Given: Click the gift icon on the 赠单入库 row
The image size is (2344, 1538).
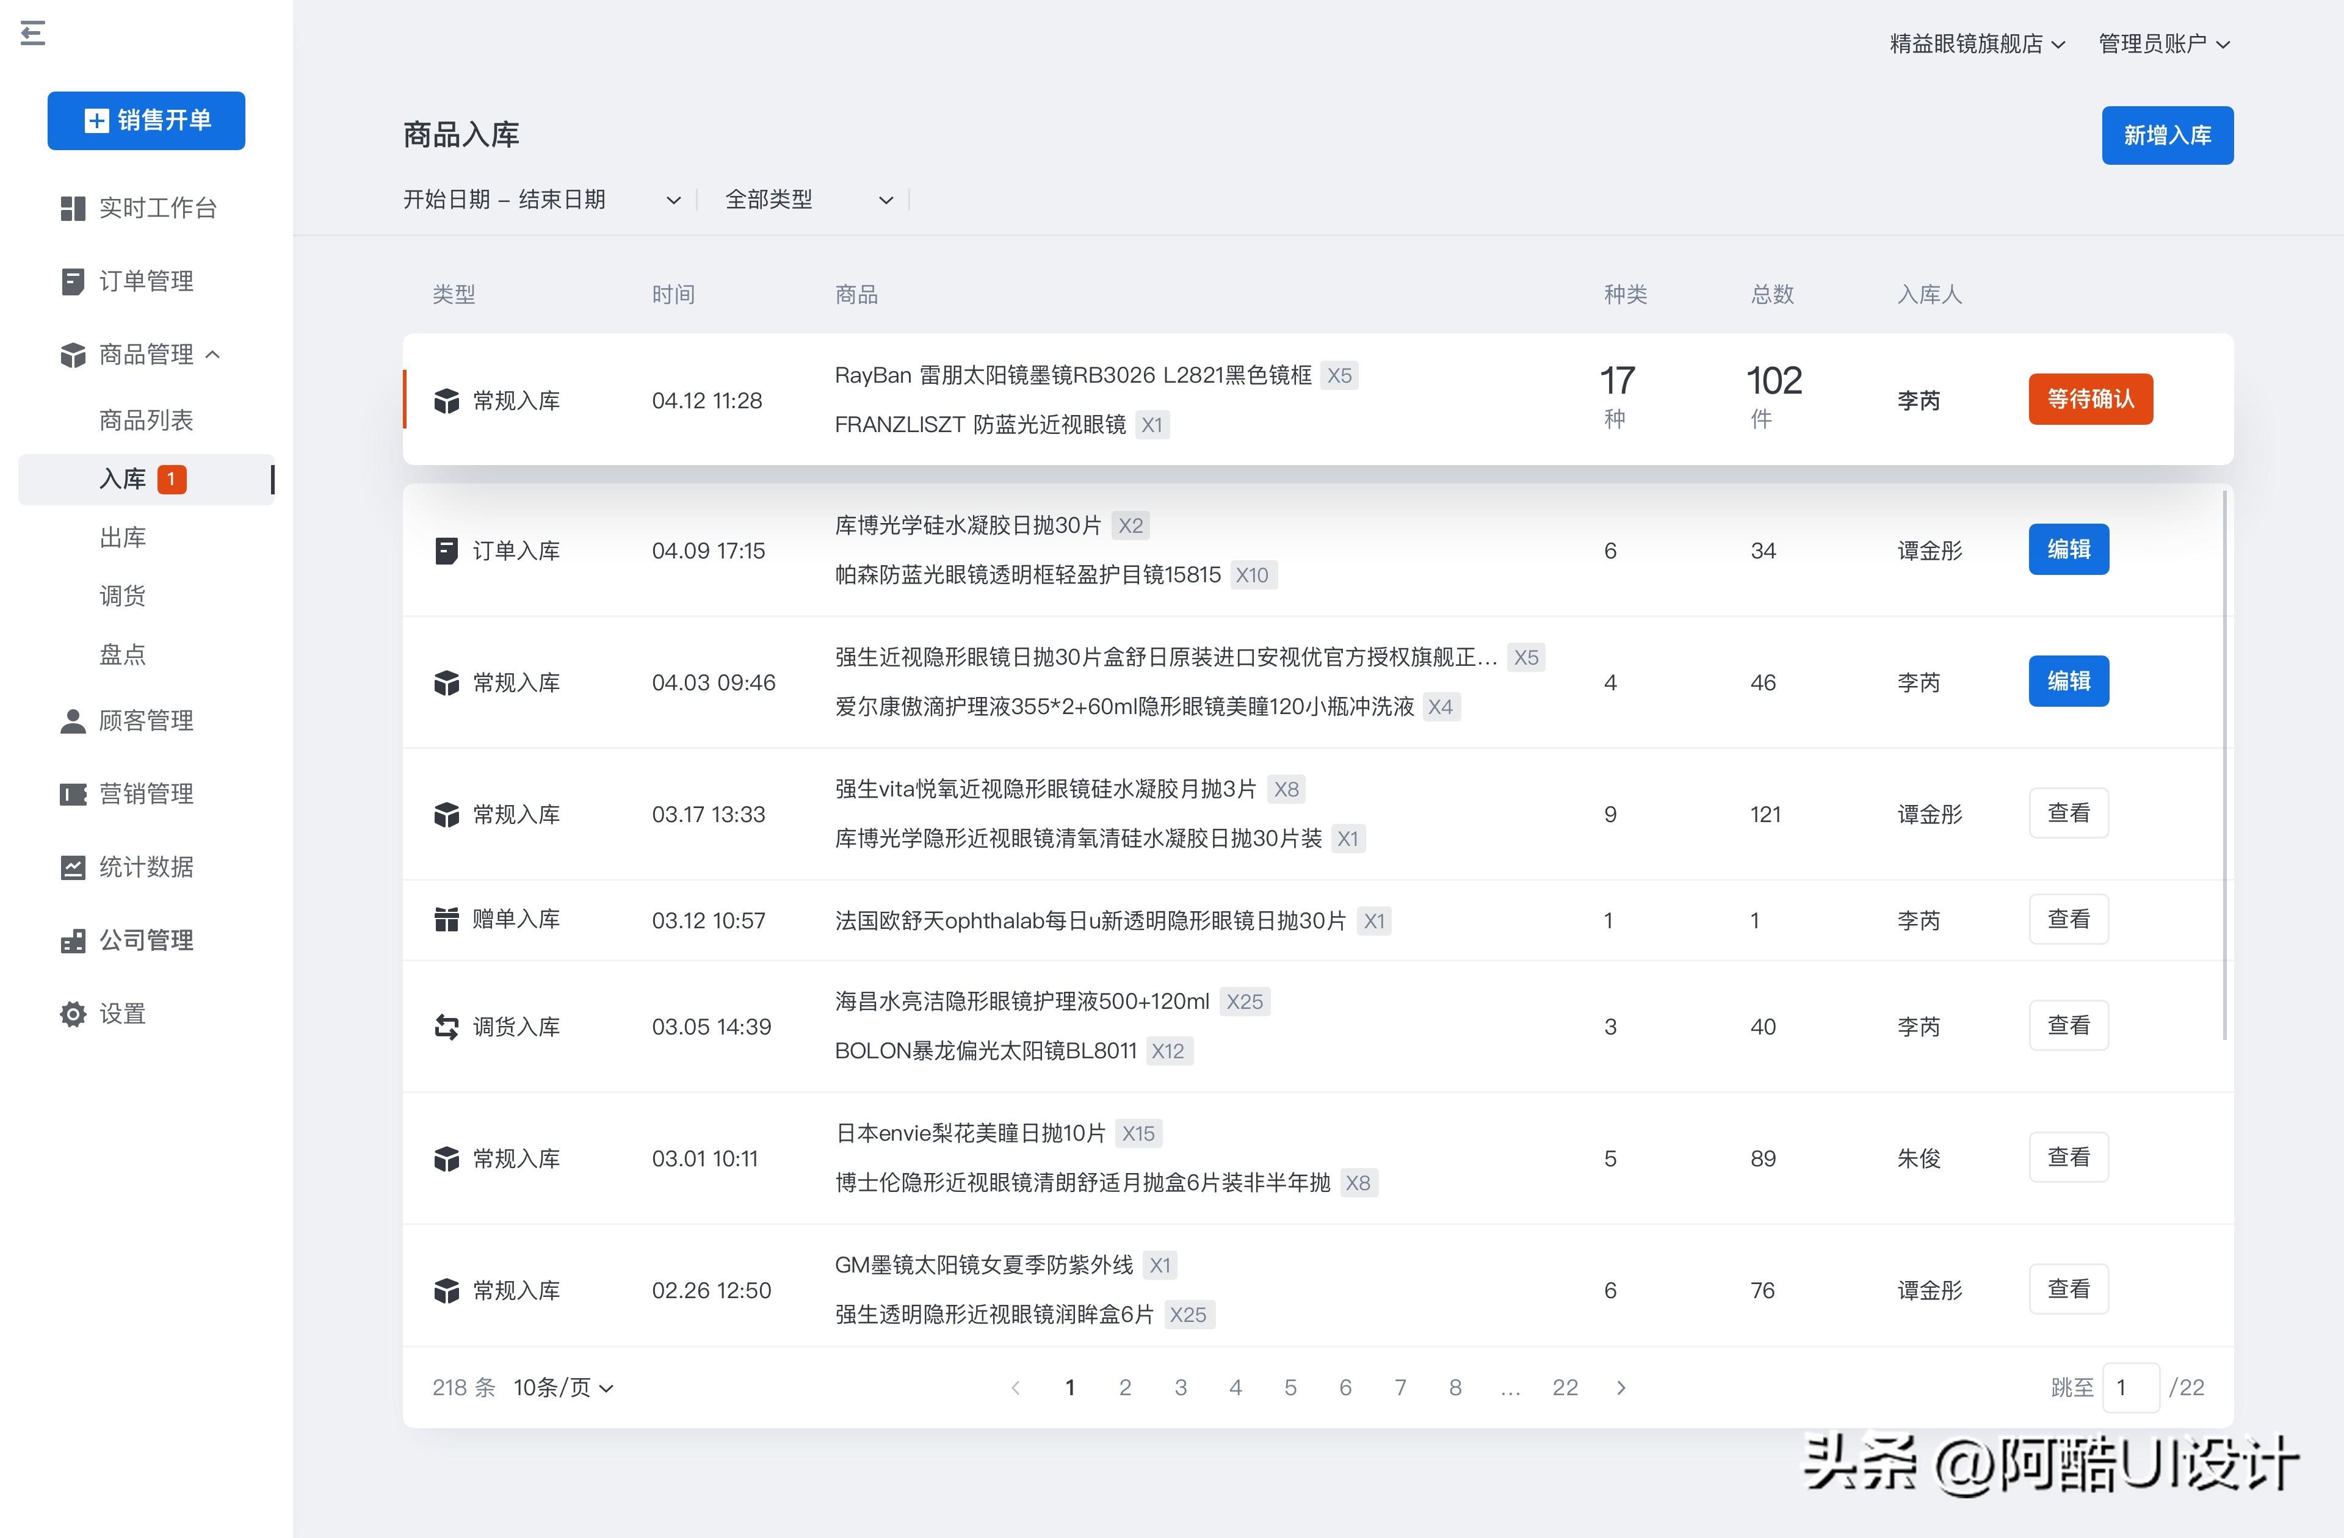Looking at the screenshot, I should pyautogui.click(x=447, y=919).
